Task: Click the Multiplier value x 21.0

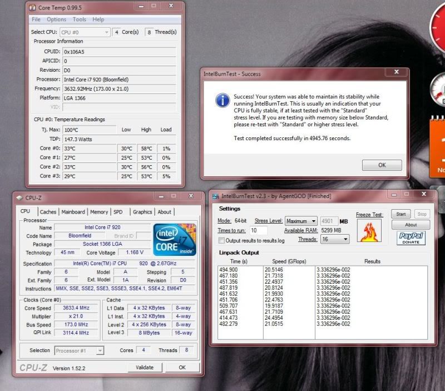Action: (76, 316)
